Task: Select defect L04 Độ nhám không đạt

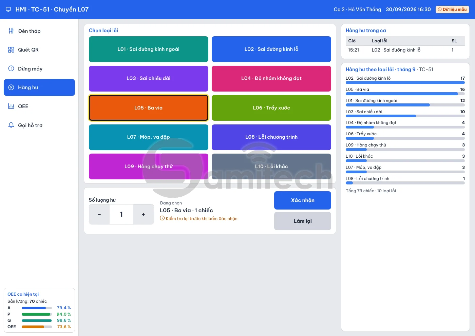Action: tap(271, 78)
